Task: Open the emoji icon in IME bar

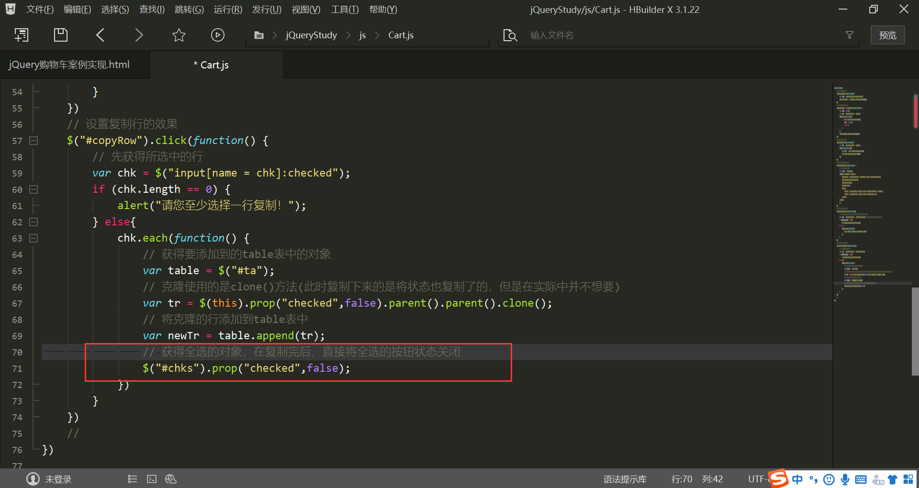Action: [829, 479]
